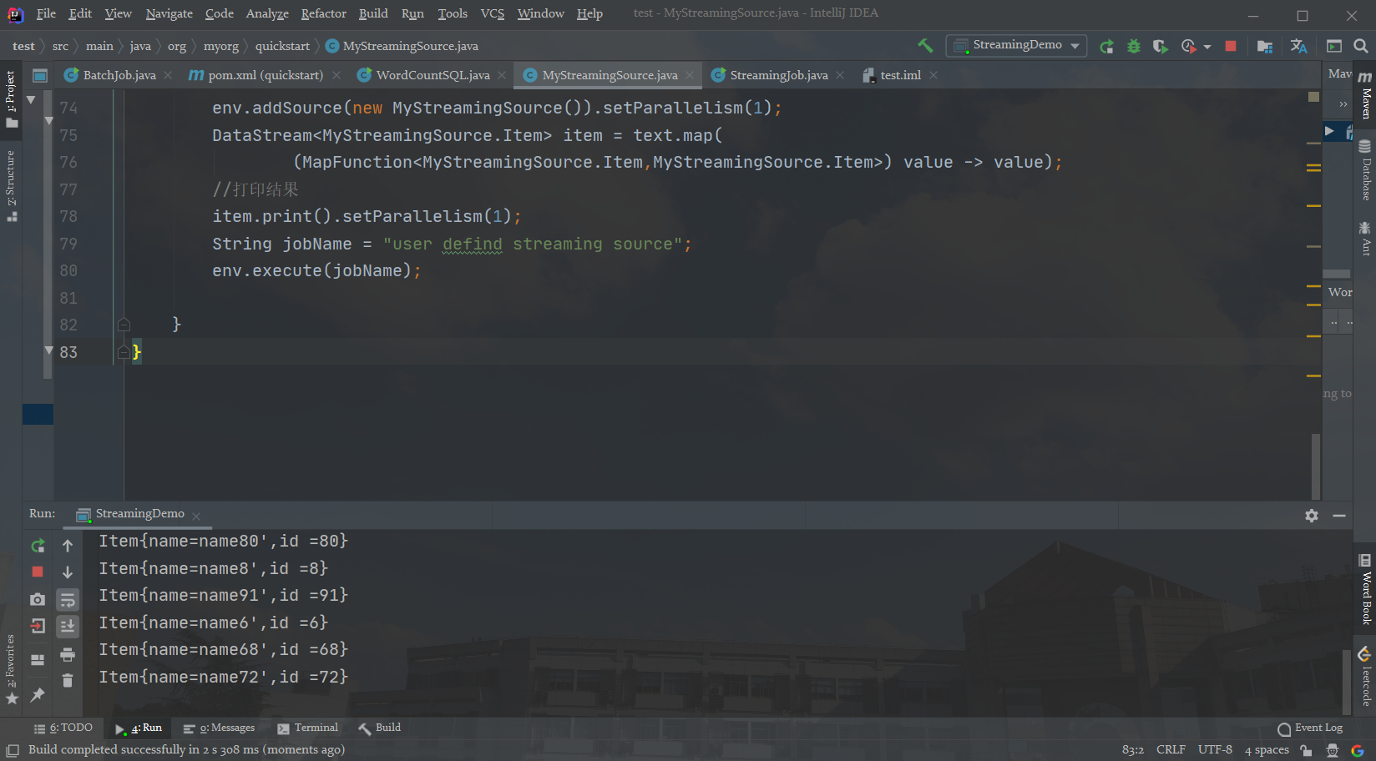Clear all console output with trash icon
This screenshot has height=761, width=1376.
click(68, 681)
